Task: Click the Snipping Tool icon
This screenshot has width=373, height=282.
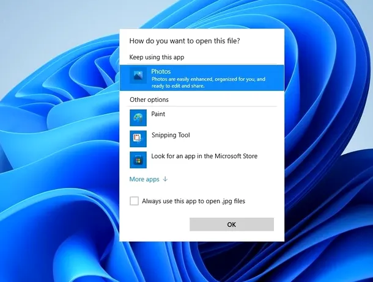Action: [x=138, y=139]
